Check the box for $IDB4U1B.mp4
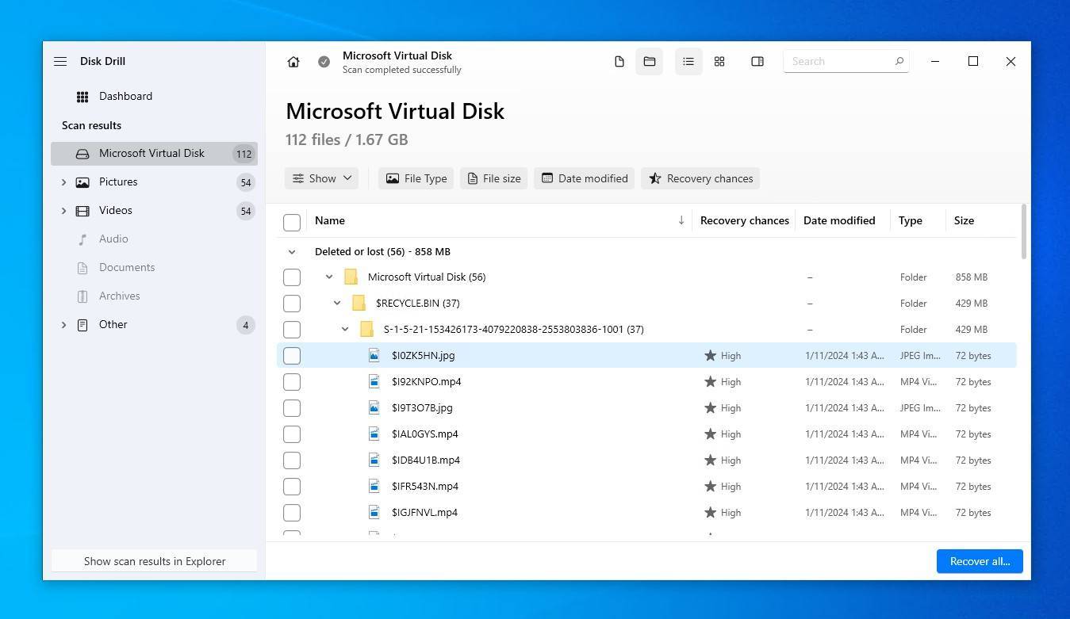Image resolution: width=1070 pixels, height=619 pixels. coord(292,460)
